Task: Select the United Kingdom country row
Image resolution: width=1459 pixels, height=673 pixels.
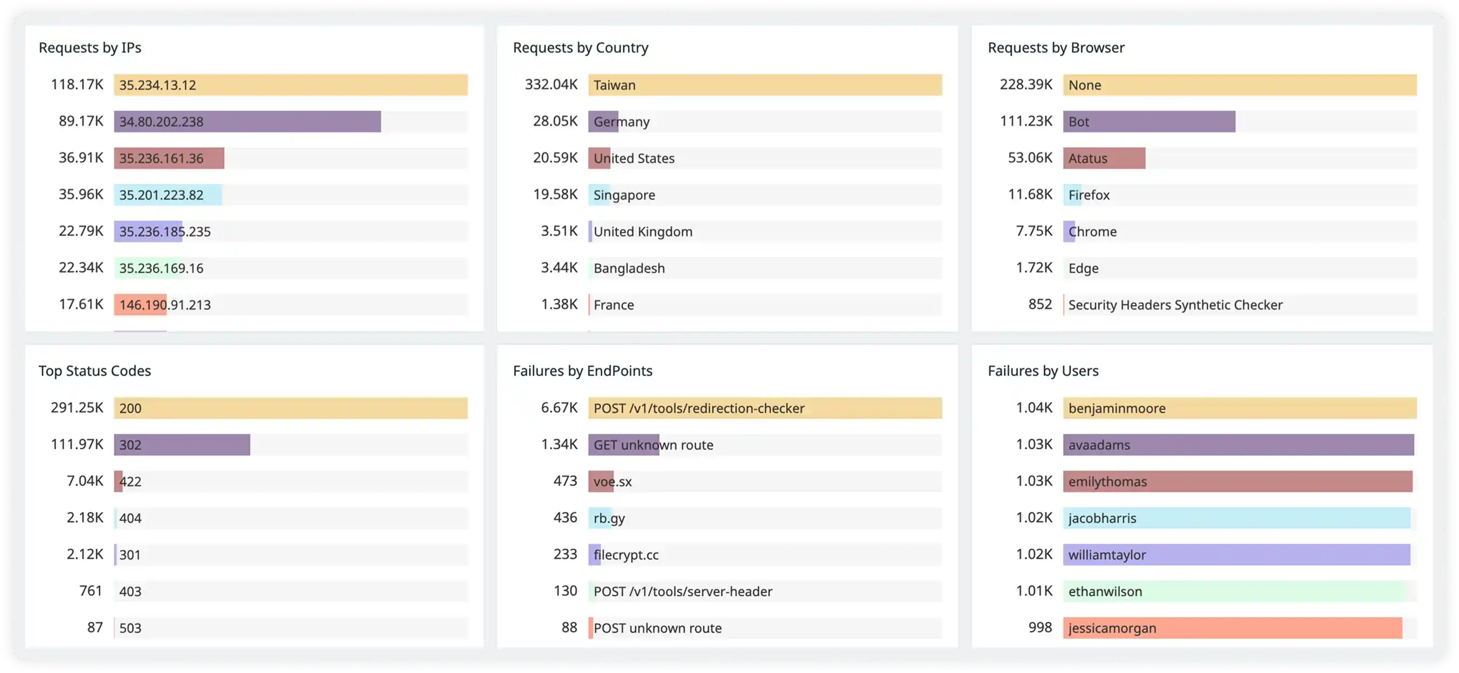Action: (643, 232)
